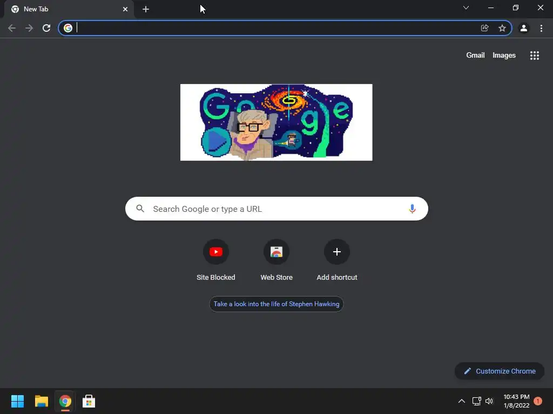Restore down the Chrome window
Screen dimensions: 553x414
pyautogui.click(x=516, y=8)
